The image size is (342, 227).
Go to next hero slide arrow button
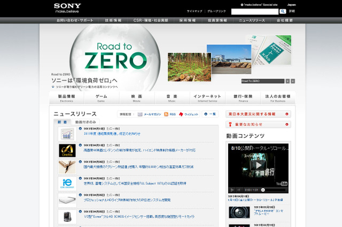coord(293,81)
